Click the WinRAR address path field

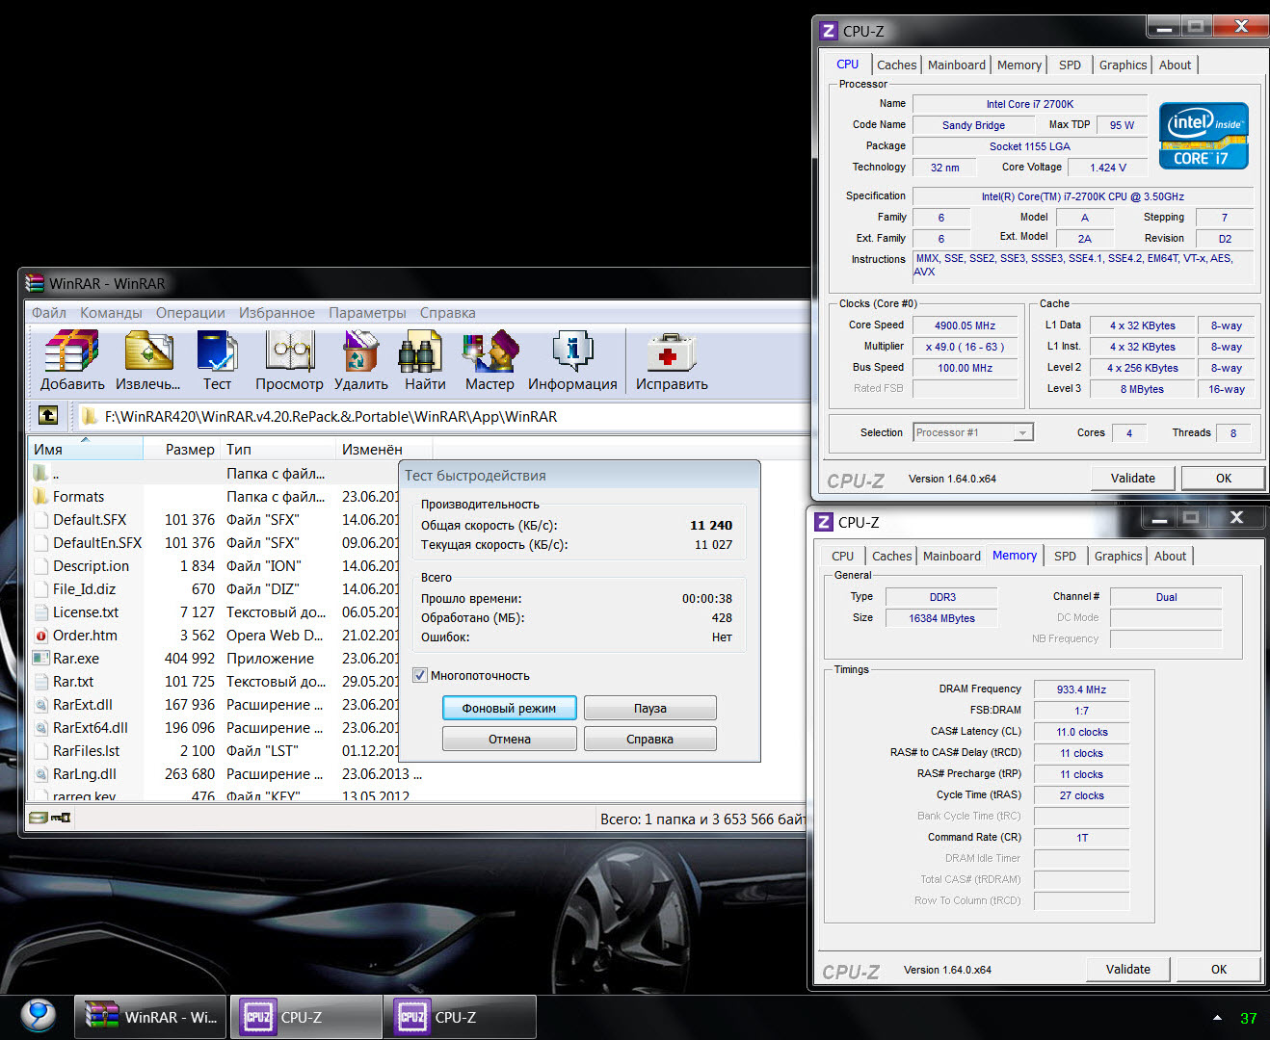443,416
